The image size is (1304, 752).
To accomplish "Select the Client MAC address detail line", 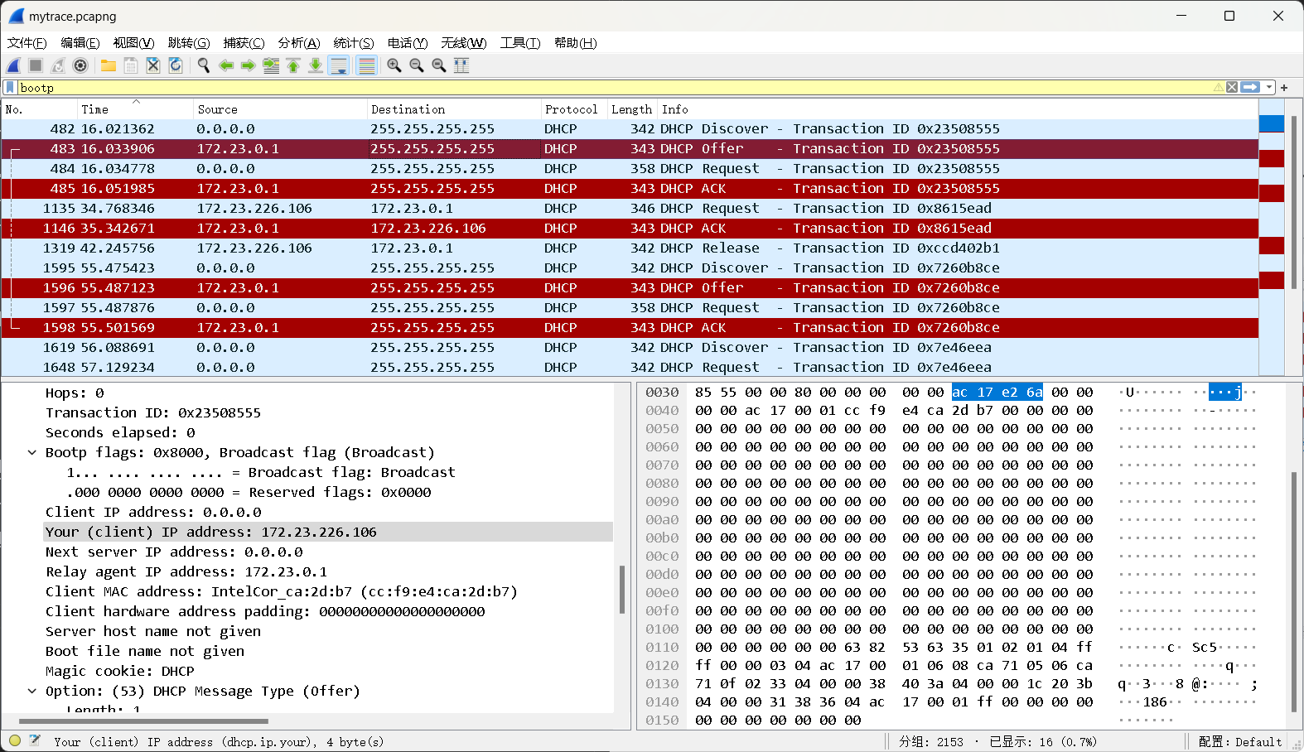I will point(282,591).
